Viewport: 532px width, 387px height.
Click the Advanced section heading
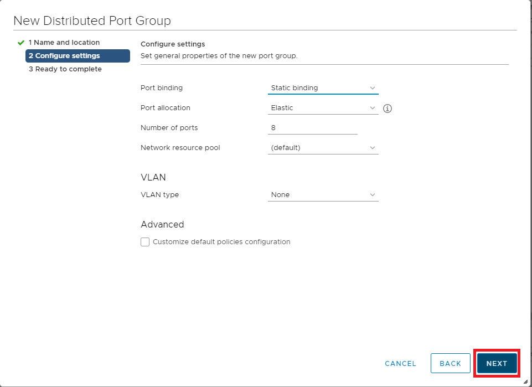click(x=162, y=225)
